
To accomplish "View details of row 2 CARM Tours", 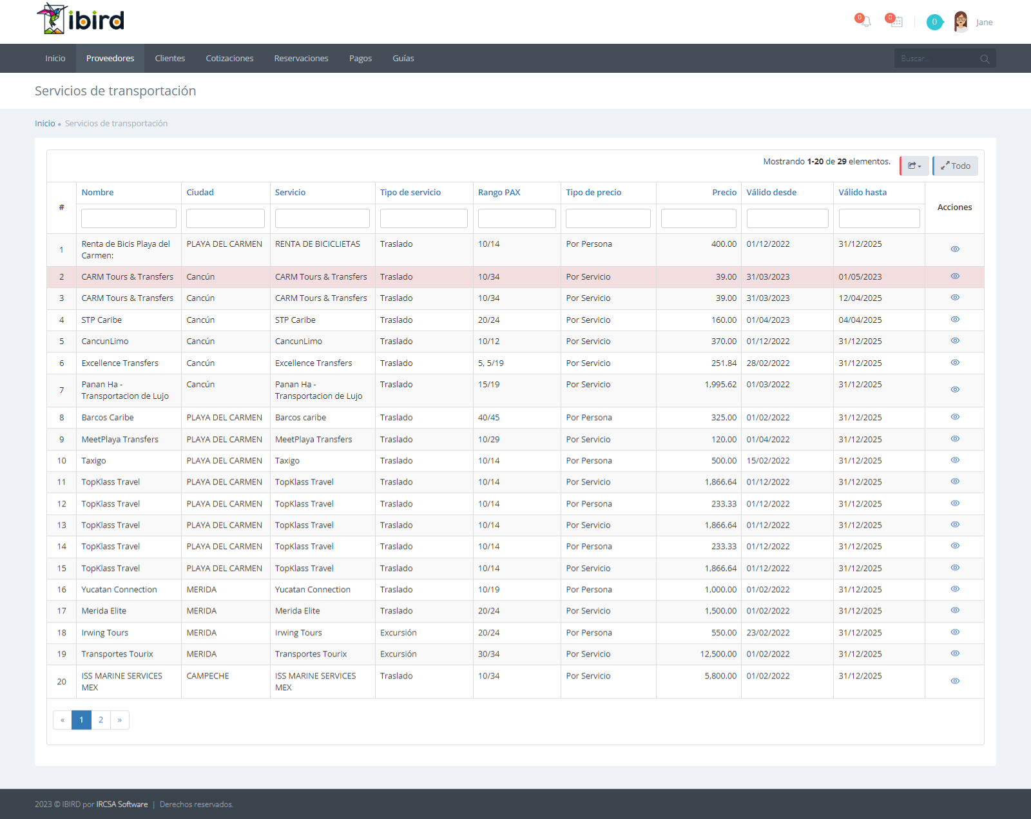I will (955, 276).
